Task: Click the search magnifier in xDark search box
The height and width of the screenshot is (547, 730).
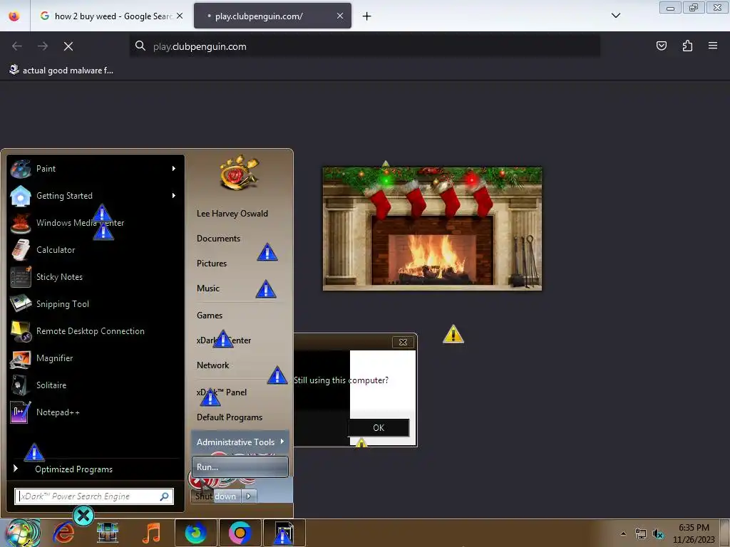Action: pos(165,496)
